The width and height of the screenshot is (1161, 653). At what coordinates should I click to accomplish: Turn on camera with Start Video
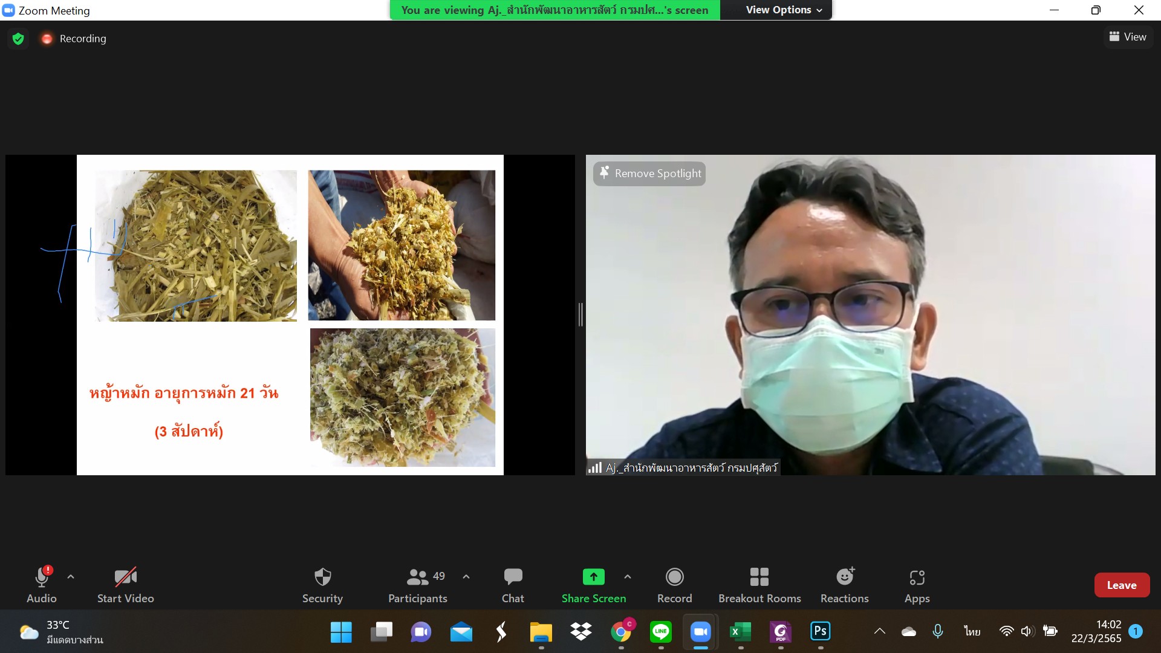pos(126,585)
